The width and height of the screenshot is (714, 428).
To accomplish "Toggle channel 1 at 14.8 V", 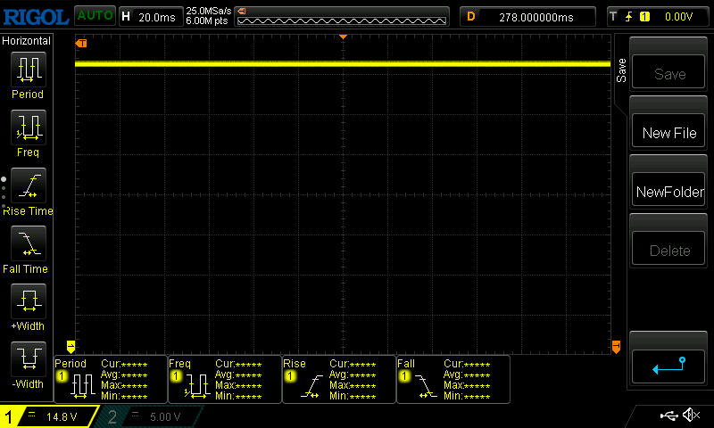I will pos(49,416).
